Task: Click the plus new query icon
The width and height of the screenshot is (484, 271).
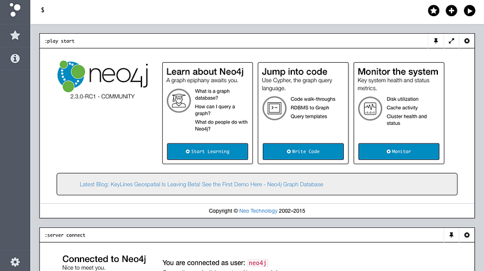Action: click(452, 11)
